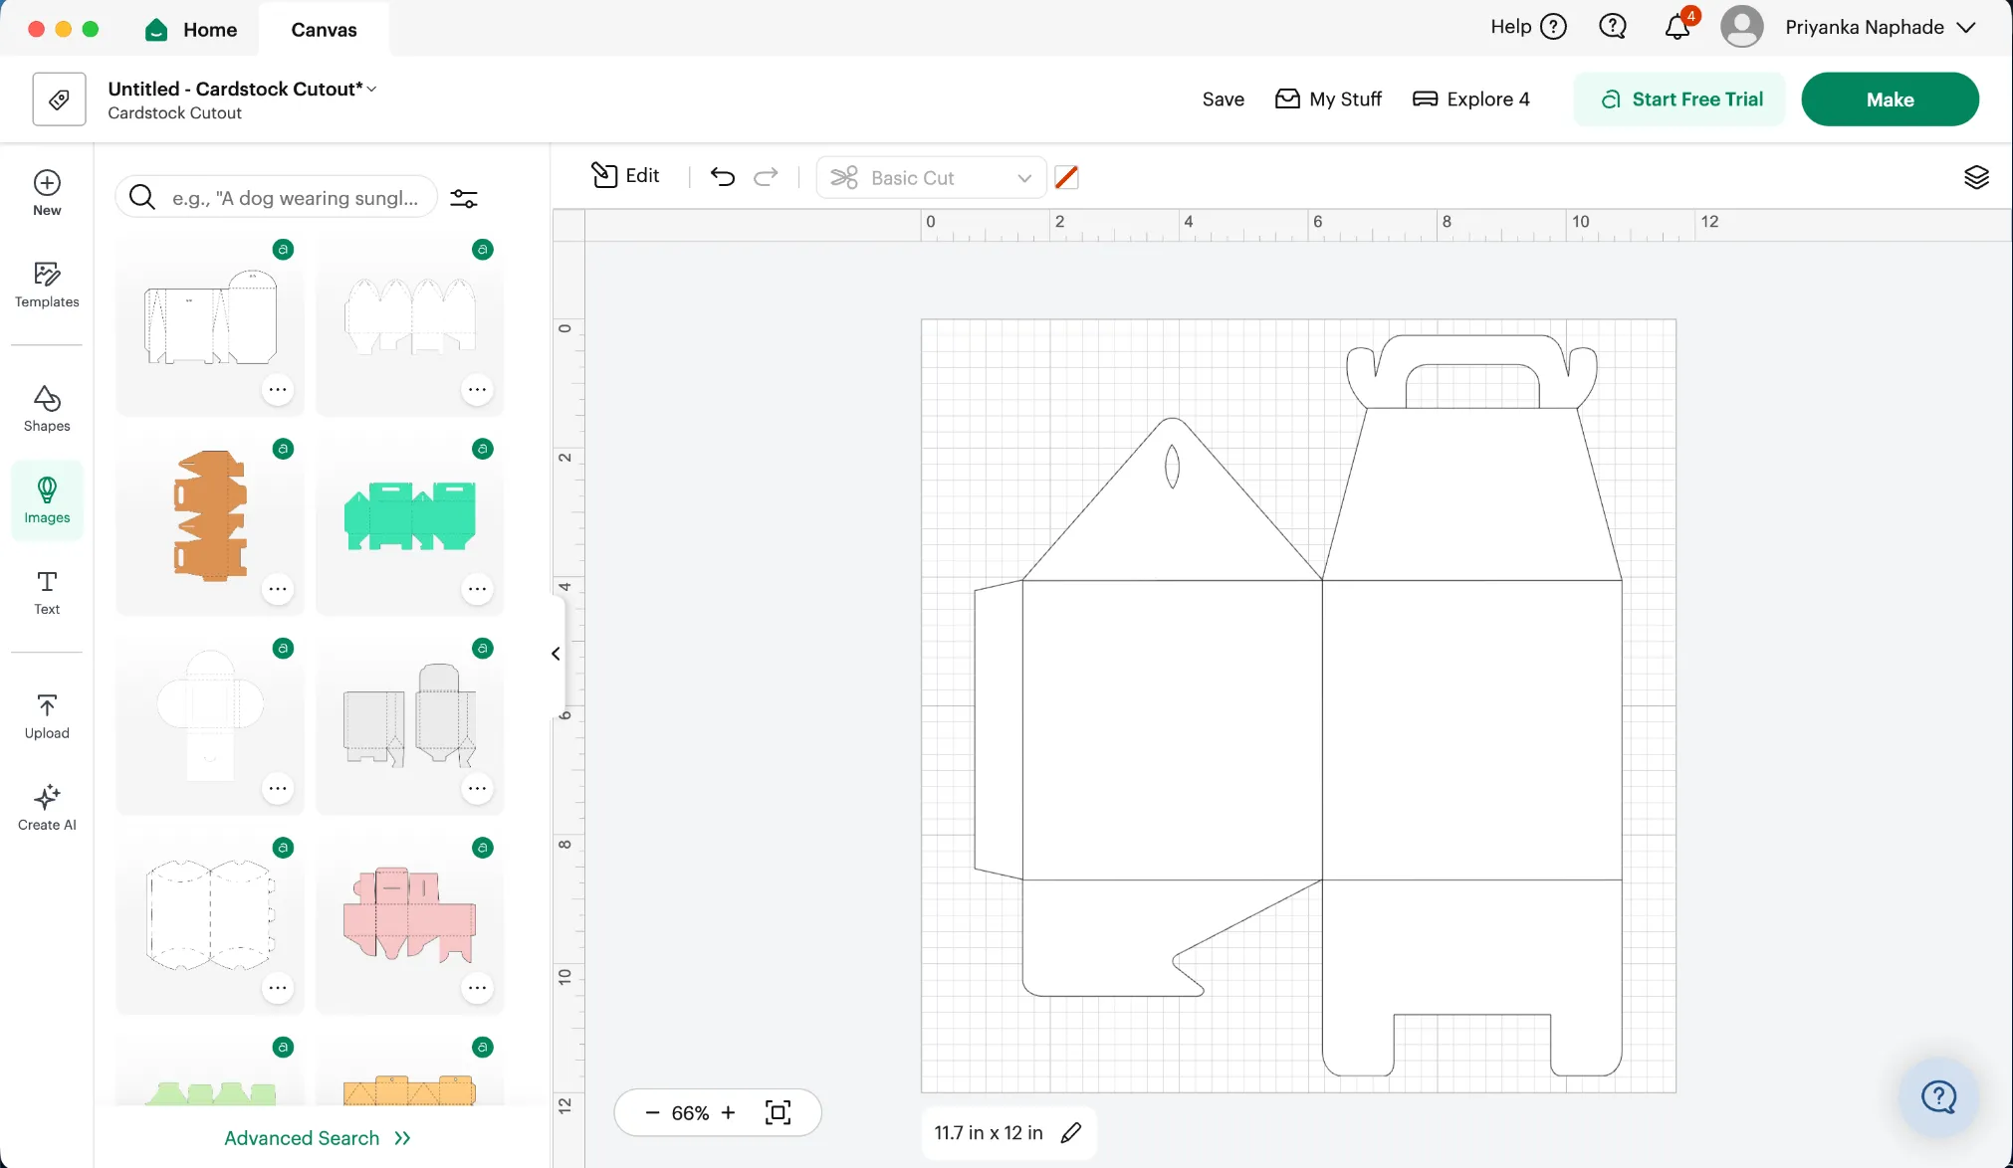Select the Explore 4 machine
The width and height of the screenshot is (2013, 1168).
click(x=1470, y=98)
